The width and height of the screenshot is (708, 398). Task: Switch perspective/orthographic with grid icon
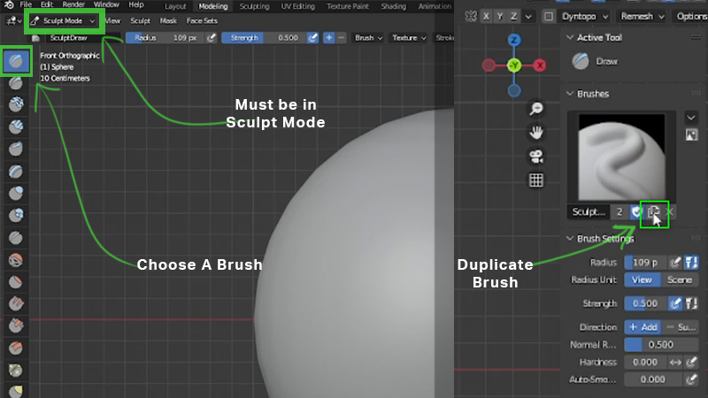536,180
